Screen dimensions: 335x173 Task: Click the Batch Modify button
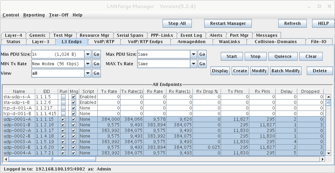coord(286,71)
